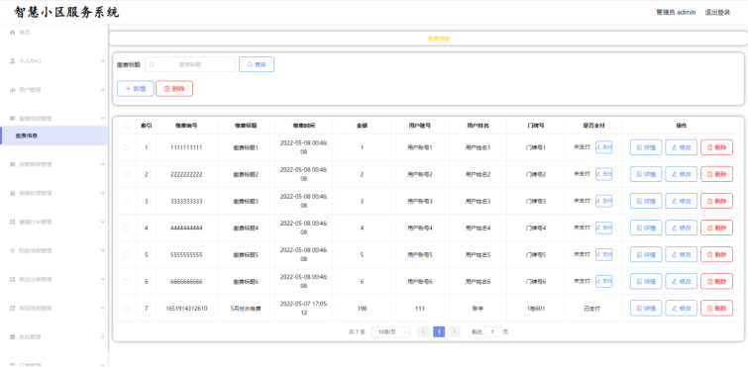The width and height of the screenshot is (748, 367).
Task: Select row 5 checkbox
Action: tap(127, 254)
